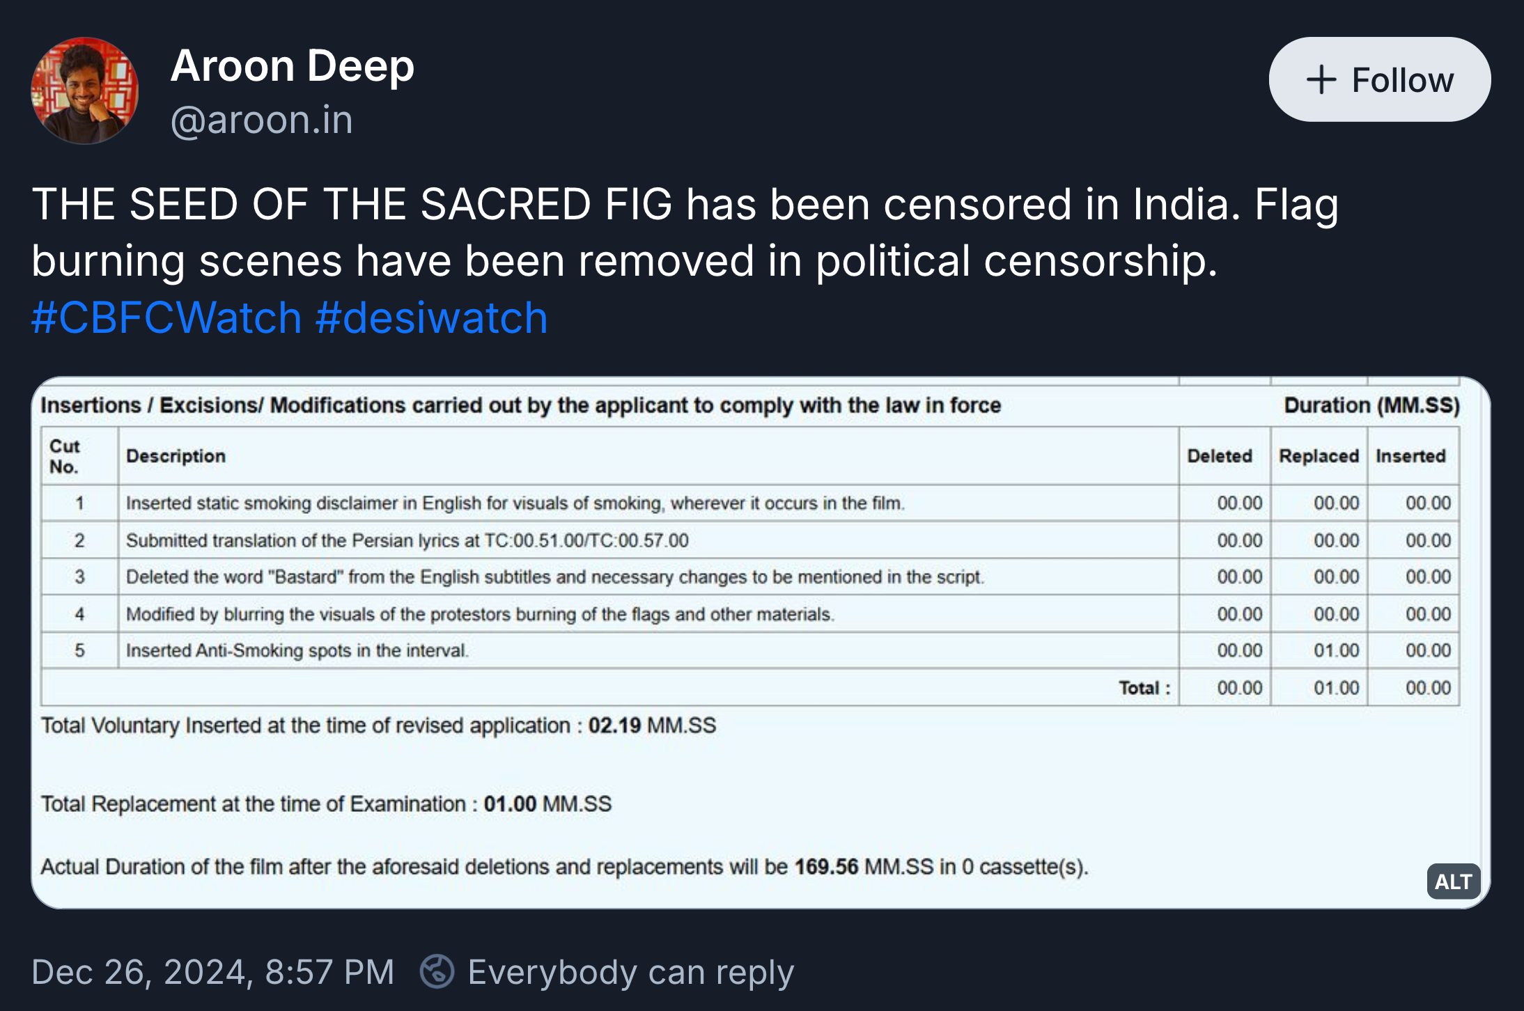Screen dimensions: 1524x1011
Task: Click the Inserted column header in image
Action: pos(1410,456)
